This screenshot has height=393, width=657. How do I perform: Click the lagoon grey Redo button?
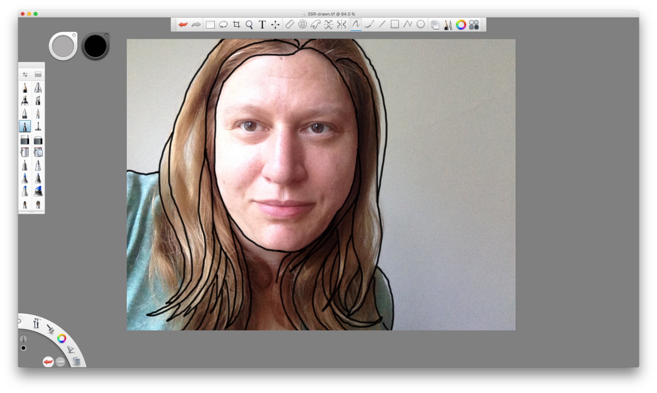click(60, 362)
